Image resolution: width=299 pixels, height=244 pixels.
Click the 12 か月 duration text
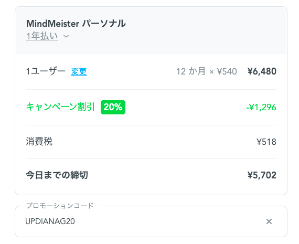pyautogui.click(x=191, y=71)
